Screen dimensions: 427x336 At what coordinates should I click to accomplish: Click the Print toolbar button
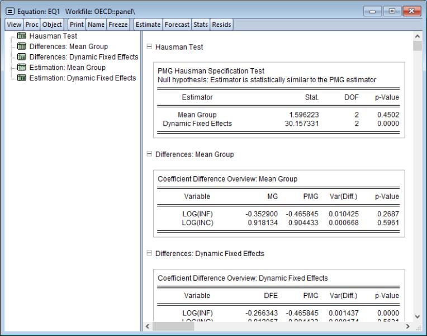coord(76,25)
